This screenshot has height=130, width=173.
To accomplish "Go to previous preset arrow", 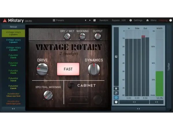I will tap(86, 20).
